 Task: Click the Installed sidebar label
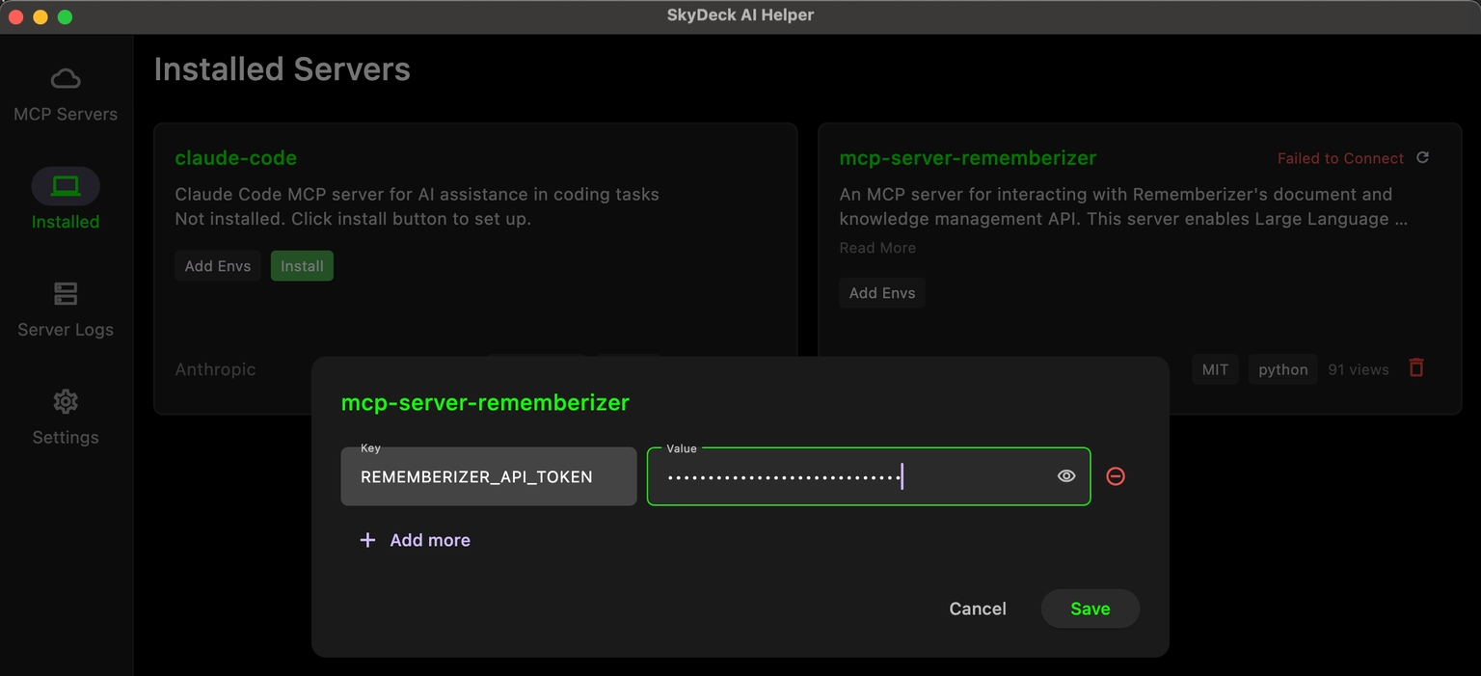[66, 222]
